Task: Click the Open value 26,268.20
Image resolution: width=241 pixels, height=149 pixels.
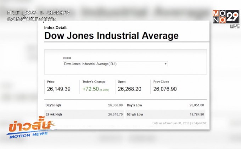Action: tap(130, 89)
